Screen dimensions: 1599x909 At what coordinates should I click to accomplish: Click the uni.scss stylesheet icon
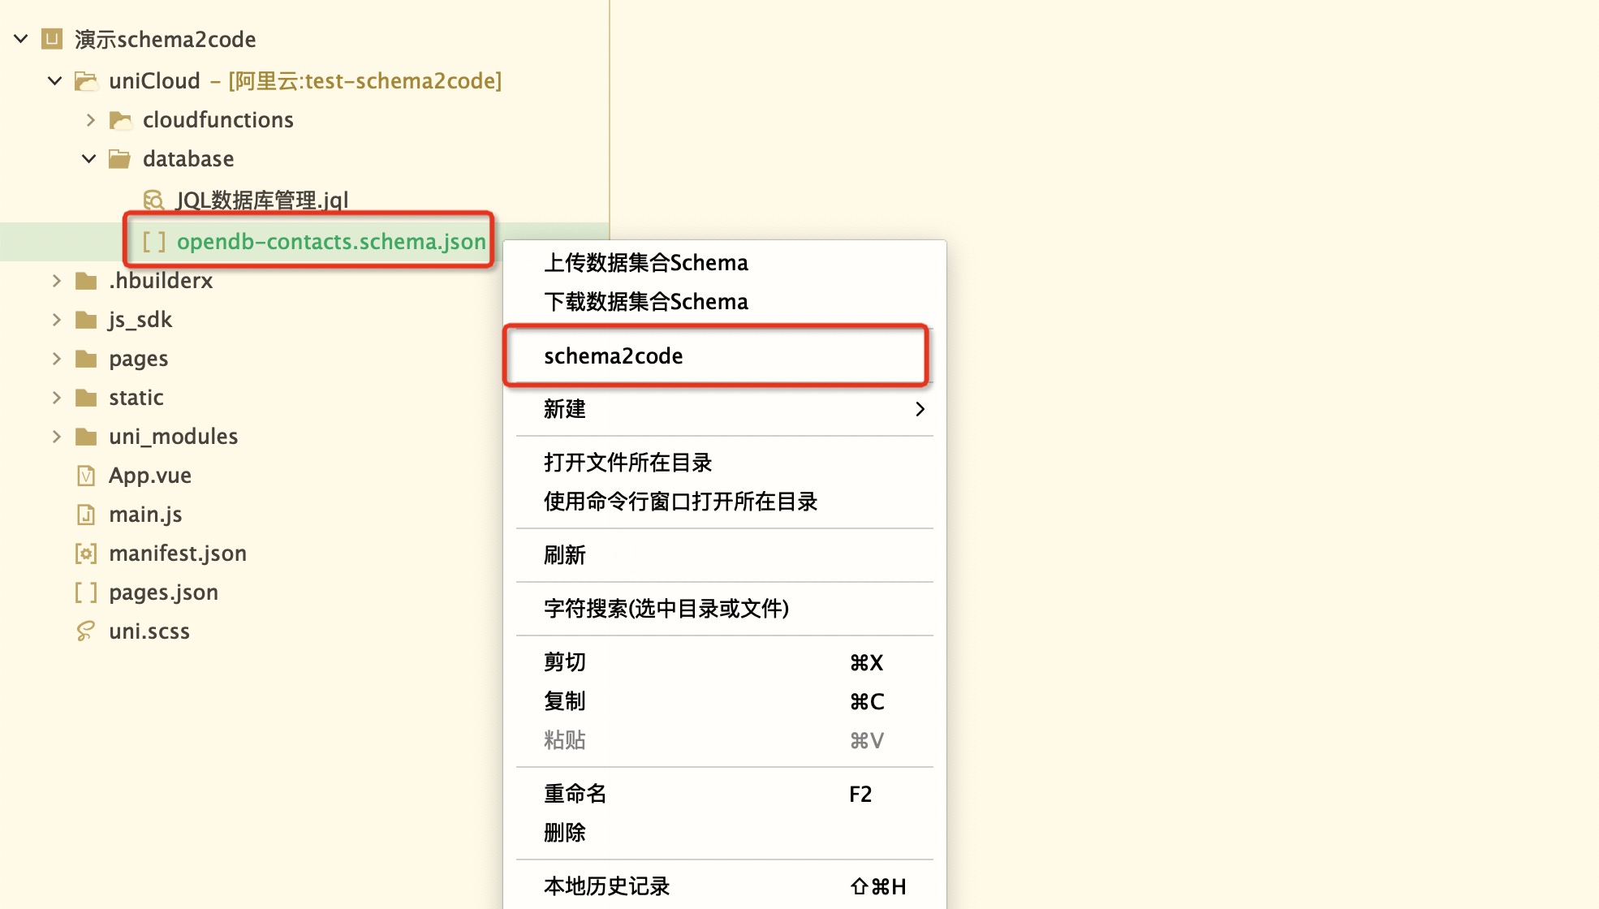click(85, 631)
